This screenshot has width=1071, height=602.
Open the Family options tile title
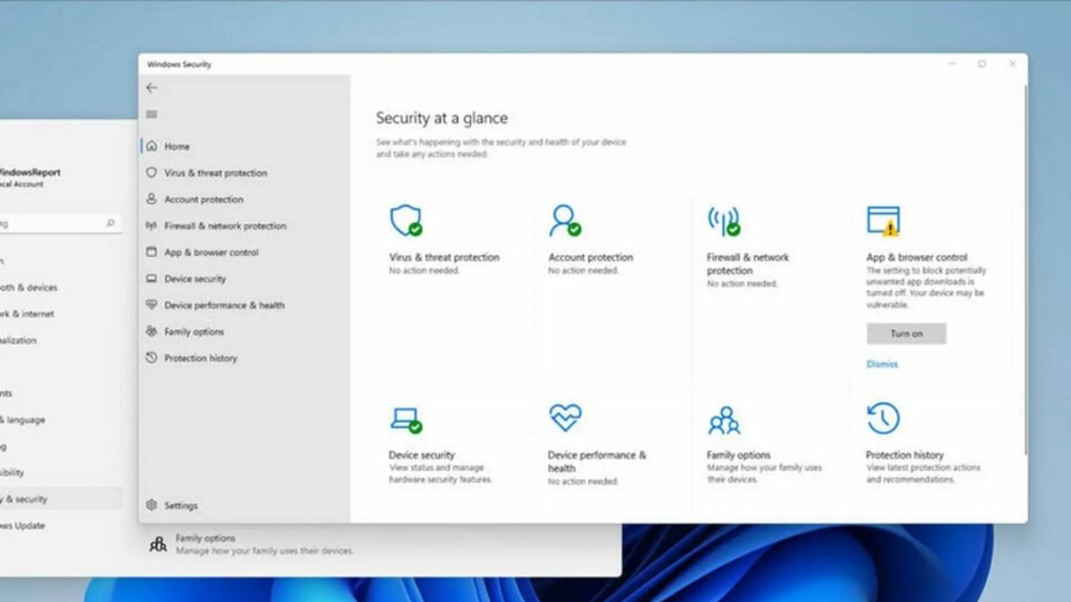coord(739,455)
